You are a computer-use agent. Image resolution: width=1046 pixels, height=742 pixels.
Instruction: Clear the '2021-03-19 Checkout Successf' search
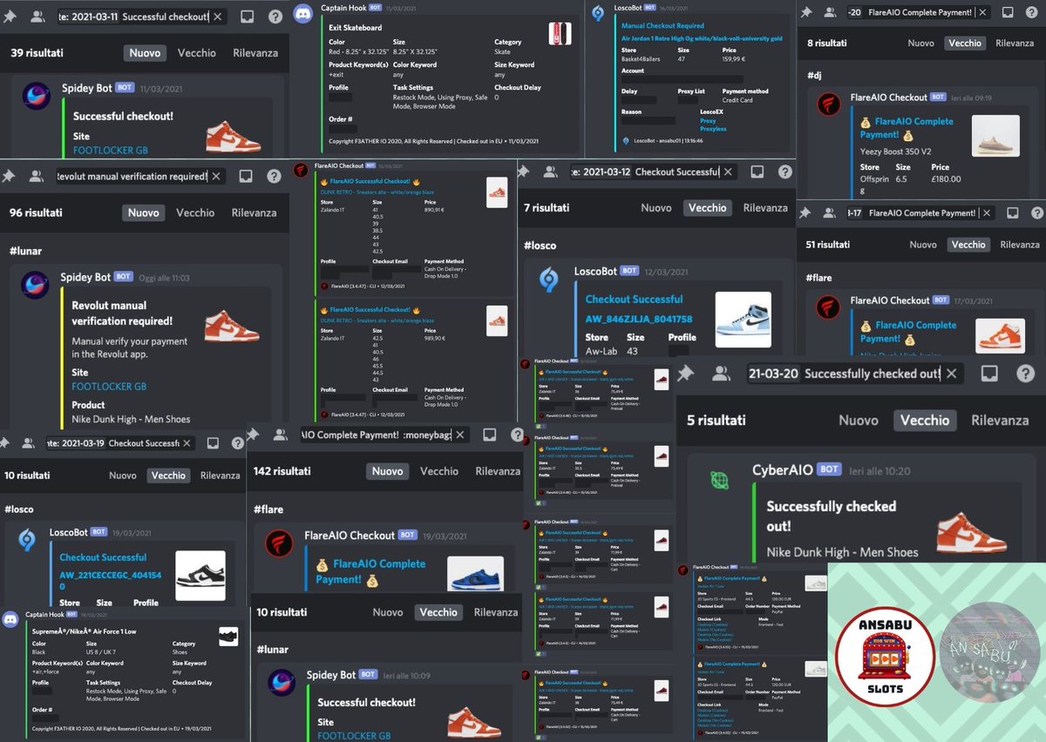(186, 442)
